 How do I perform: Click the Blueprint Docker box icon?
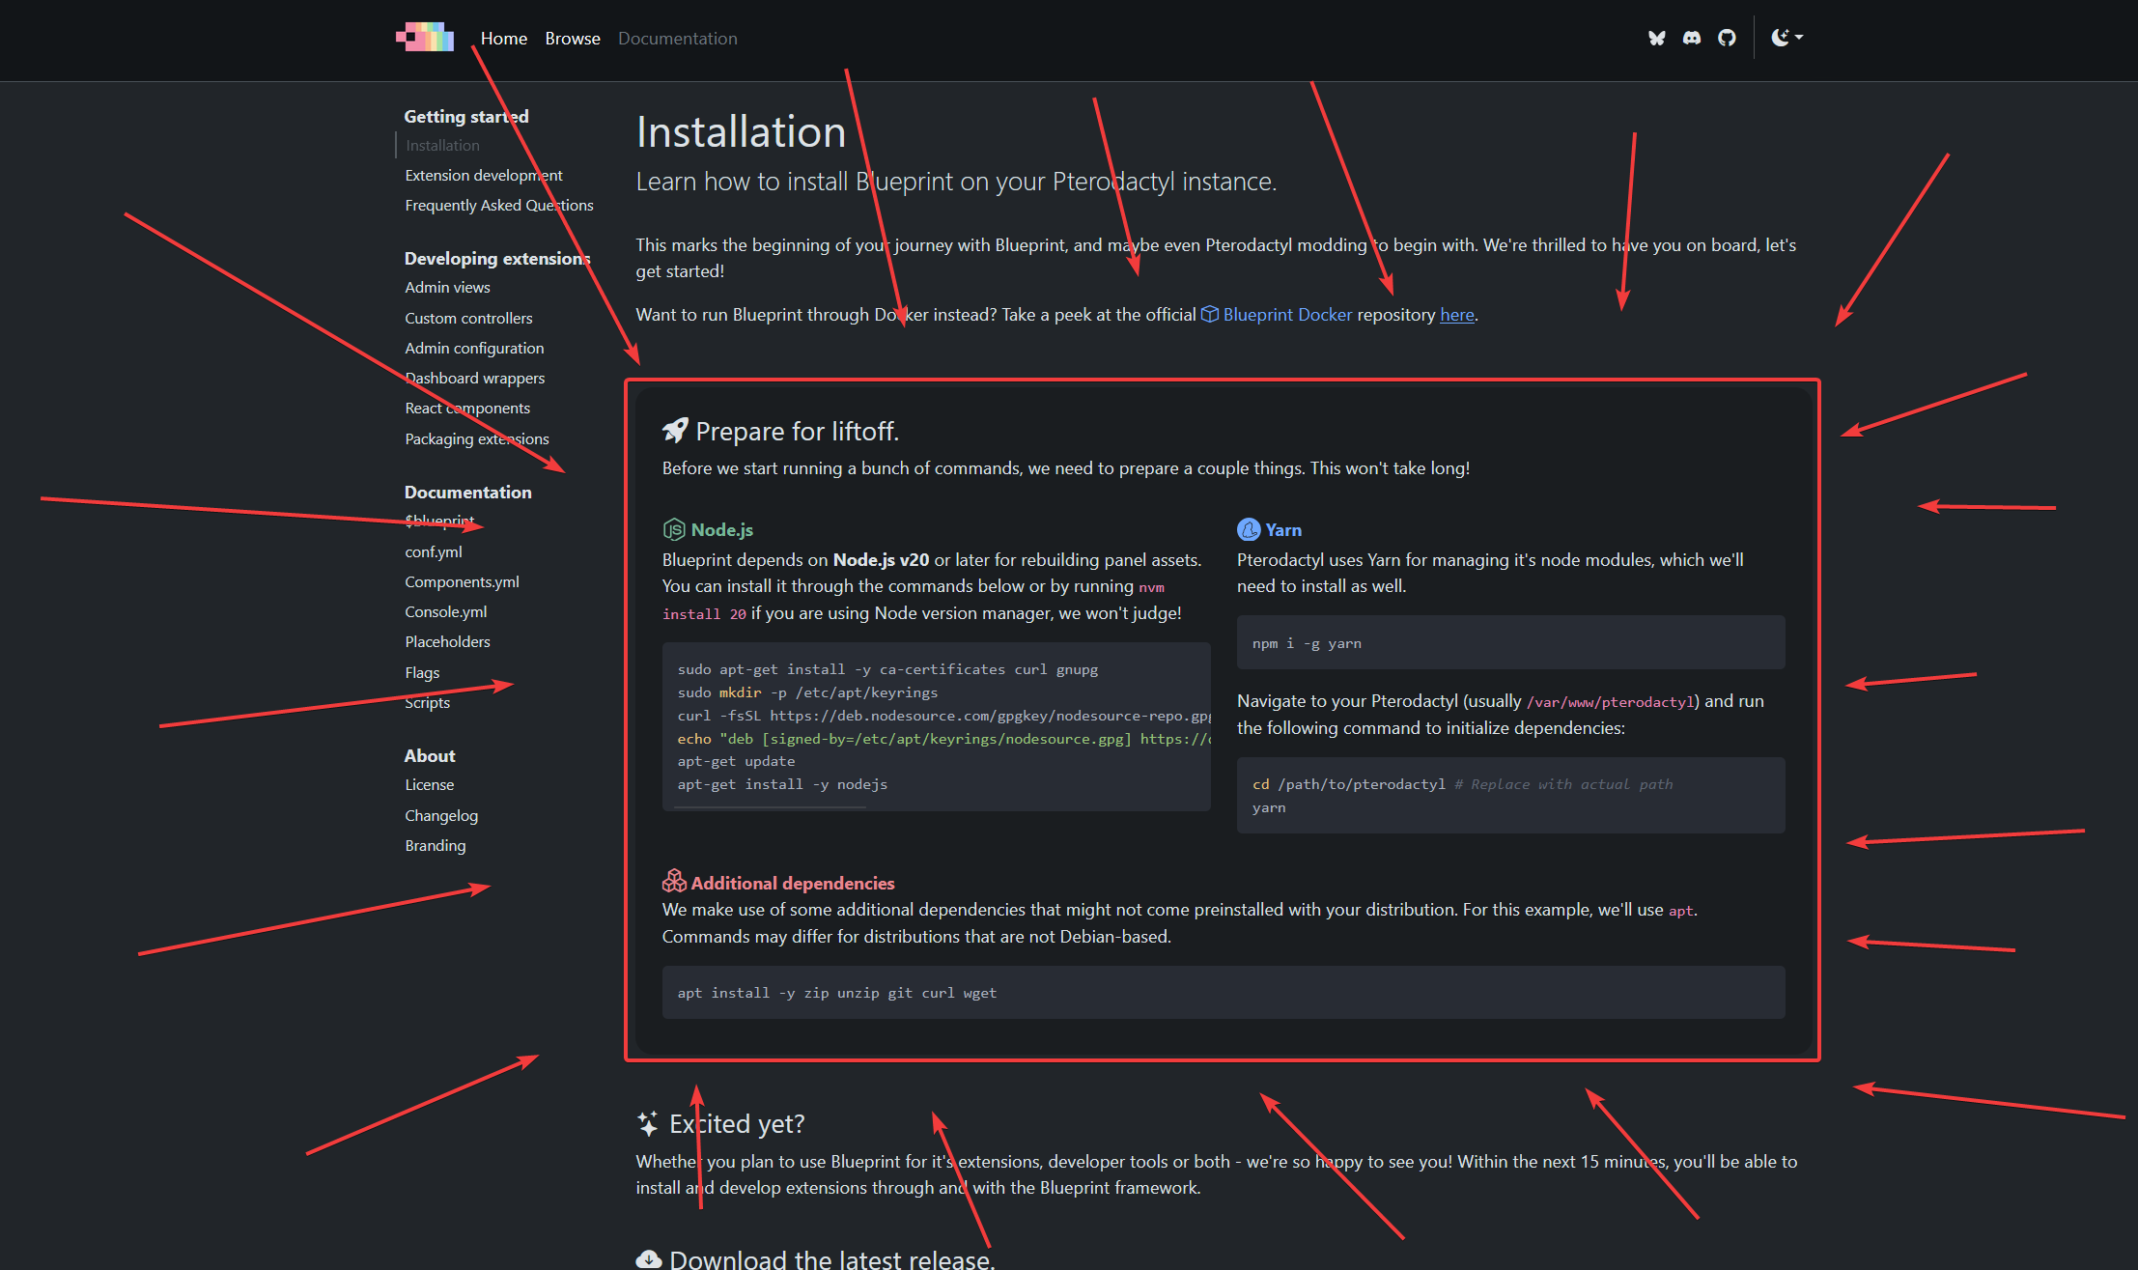point(1209,314)
